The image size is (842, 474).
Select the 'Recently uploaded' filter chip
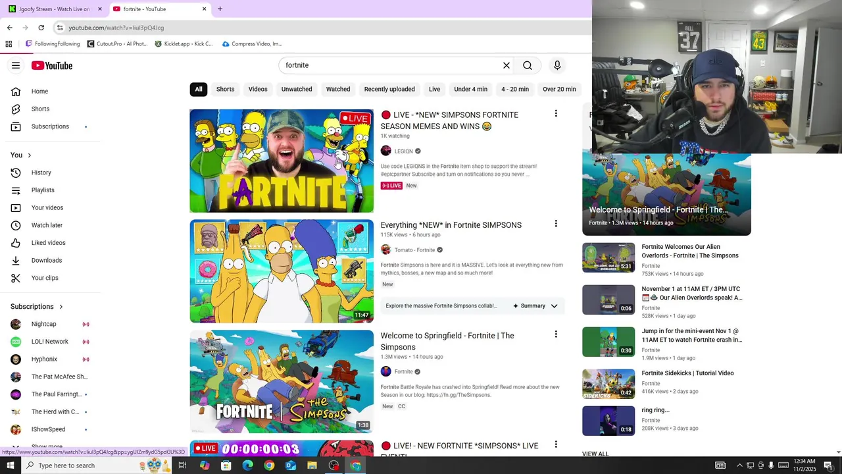(389, 89)
